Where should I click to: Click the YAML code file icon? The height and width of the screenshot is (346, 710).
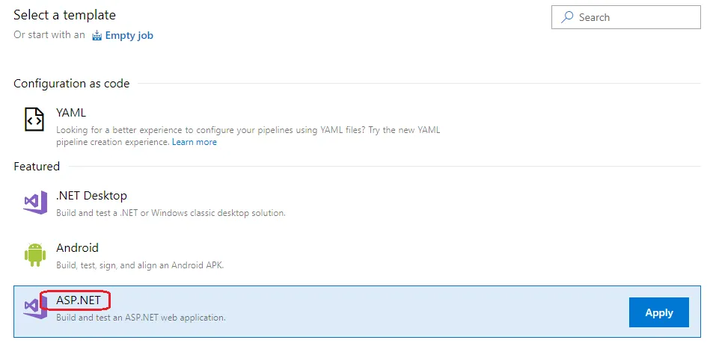(34, 120)
